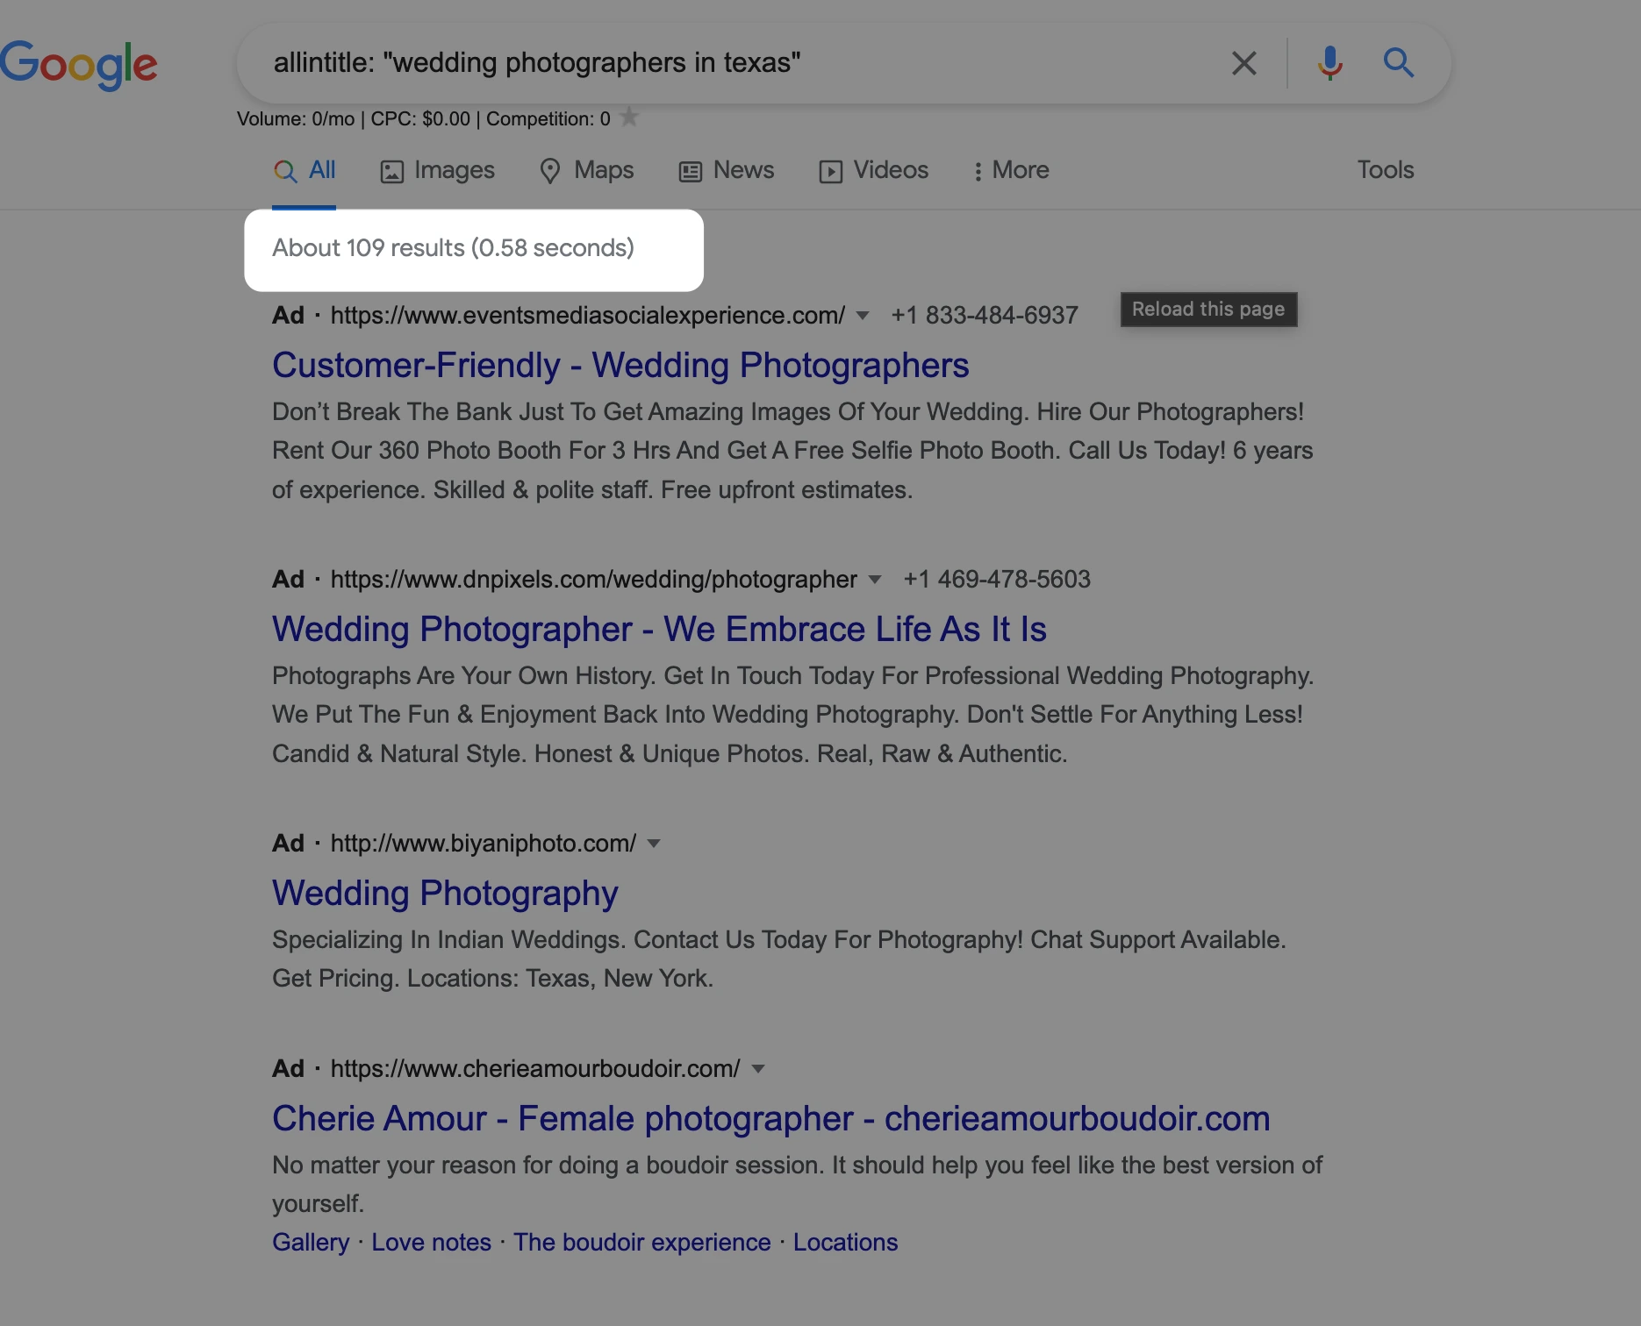Clear the search query with X icon
1641x1326 pixels.
click(x=1243, y=63)
